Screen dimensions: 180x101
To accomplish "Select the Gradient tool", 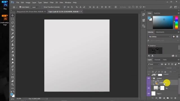I will tap(12, 56).
